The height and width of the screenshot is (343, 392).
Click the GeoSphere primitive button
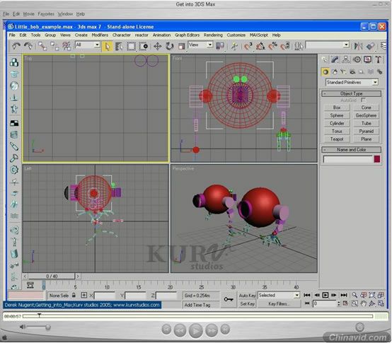366,115
